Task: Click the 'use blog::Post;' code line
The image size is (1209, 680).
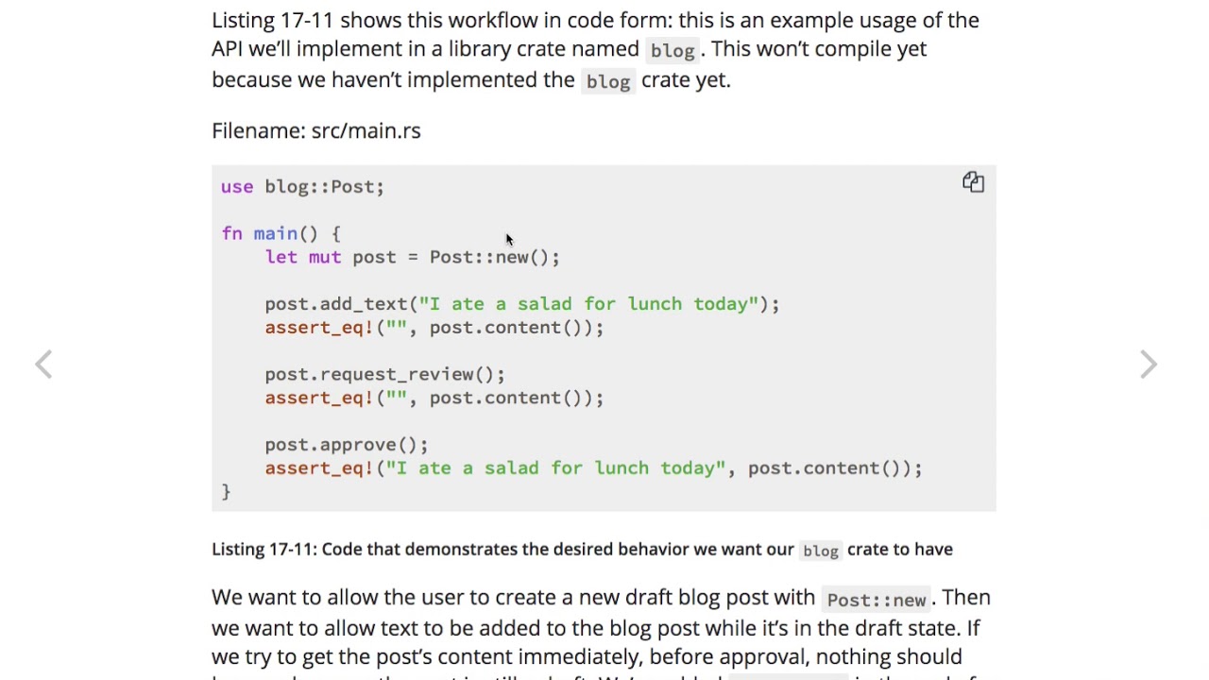Action: [302, 187]
